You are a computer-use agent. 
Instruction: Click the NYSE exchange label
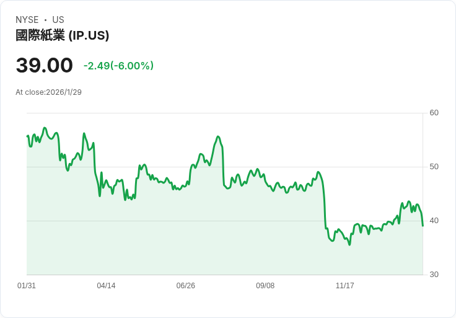tap(27, 20)
